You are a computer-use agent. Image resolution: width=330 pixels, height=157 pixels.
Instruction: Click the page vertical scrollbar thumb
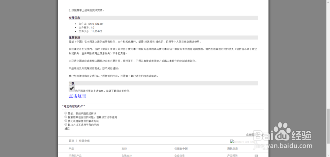328,126
